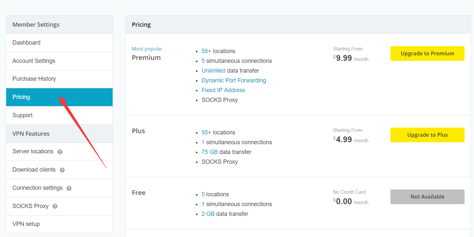Open the Support section
Viewport: 474px width, 237px height.
click(23, 115)
